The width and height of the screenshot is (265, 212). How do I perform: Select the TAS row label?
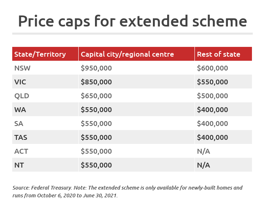(x=21, y=137)
